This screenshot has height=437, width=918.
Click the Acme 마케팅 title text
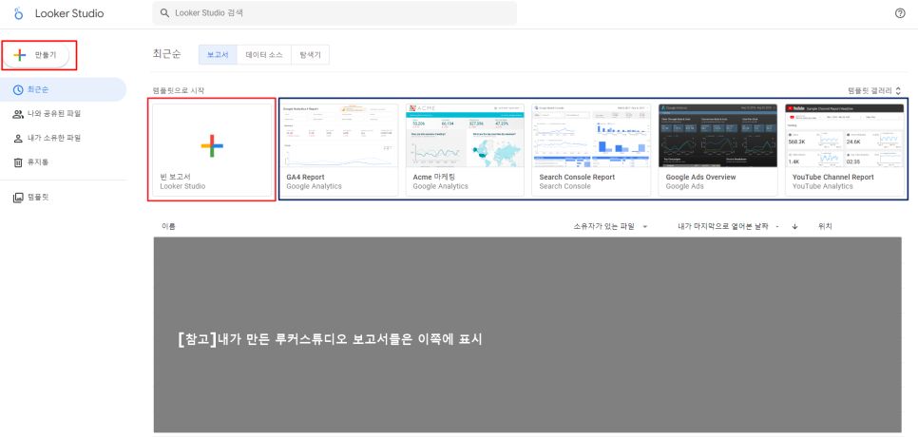[x=434, y=178]
